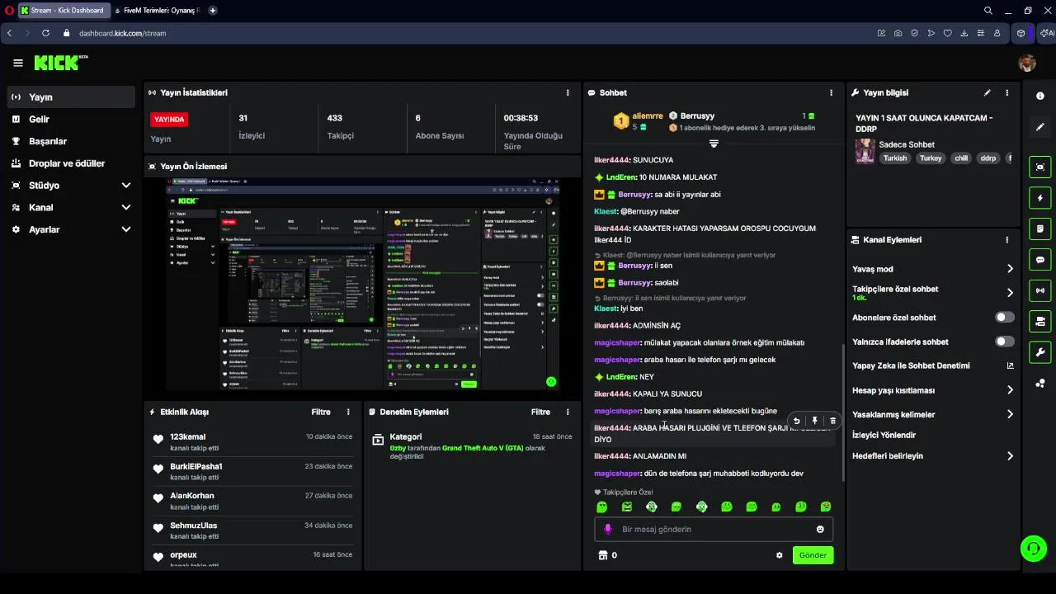Image resolution: width=1056 pixels, height=594 pixels.
Task: Click the purple microphone icon in message box
Action: (608, 530)
